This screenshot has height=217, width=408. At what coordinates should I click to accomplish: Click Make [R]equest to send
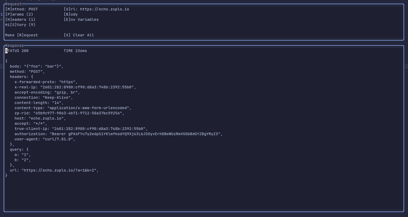[22, 35]
